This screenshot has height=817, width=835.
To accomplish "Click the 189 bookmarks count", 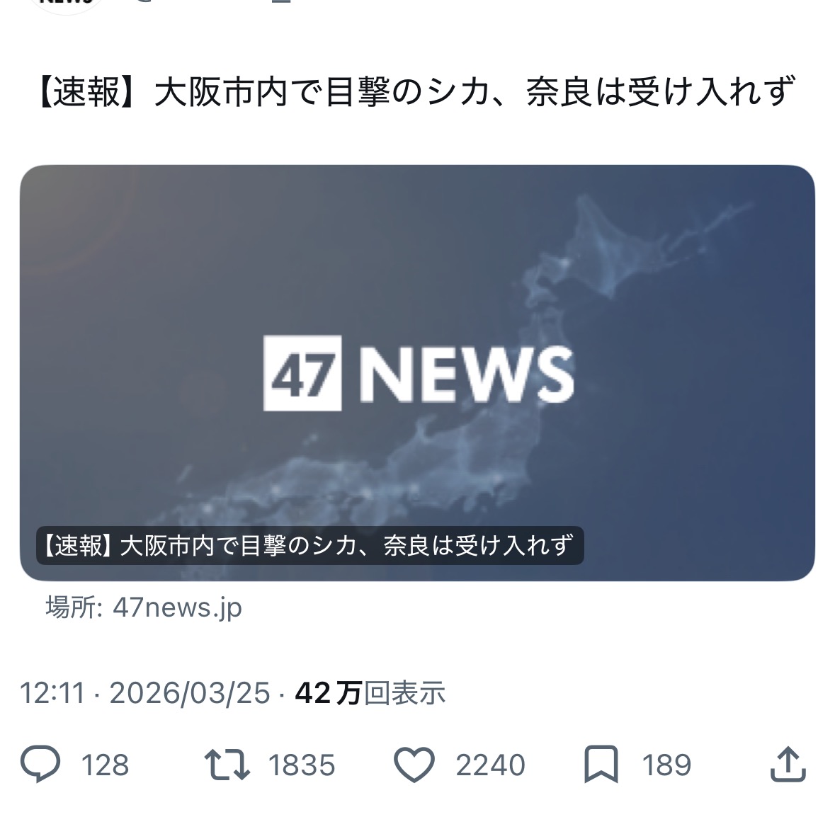I will pos(666,765).
